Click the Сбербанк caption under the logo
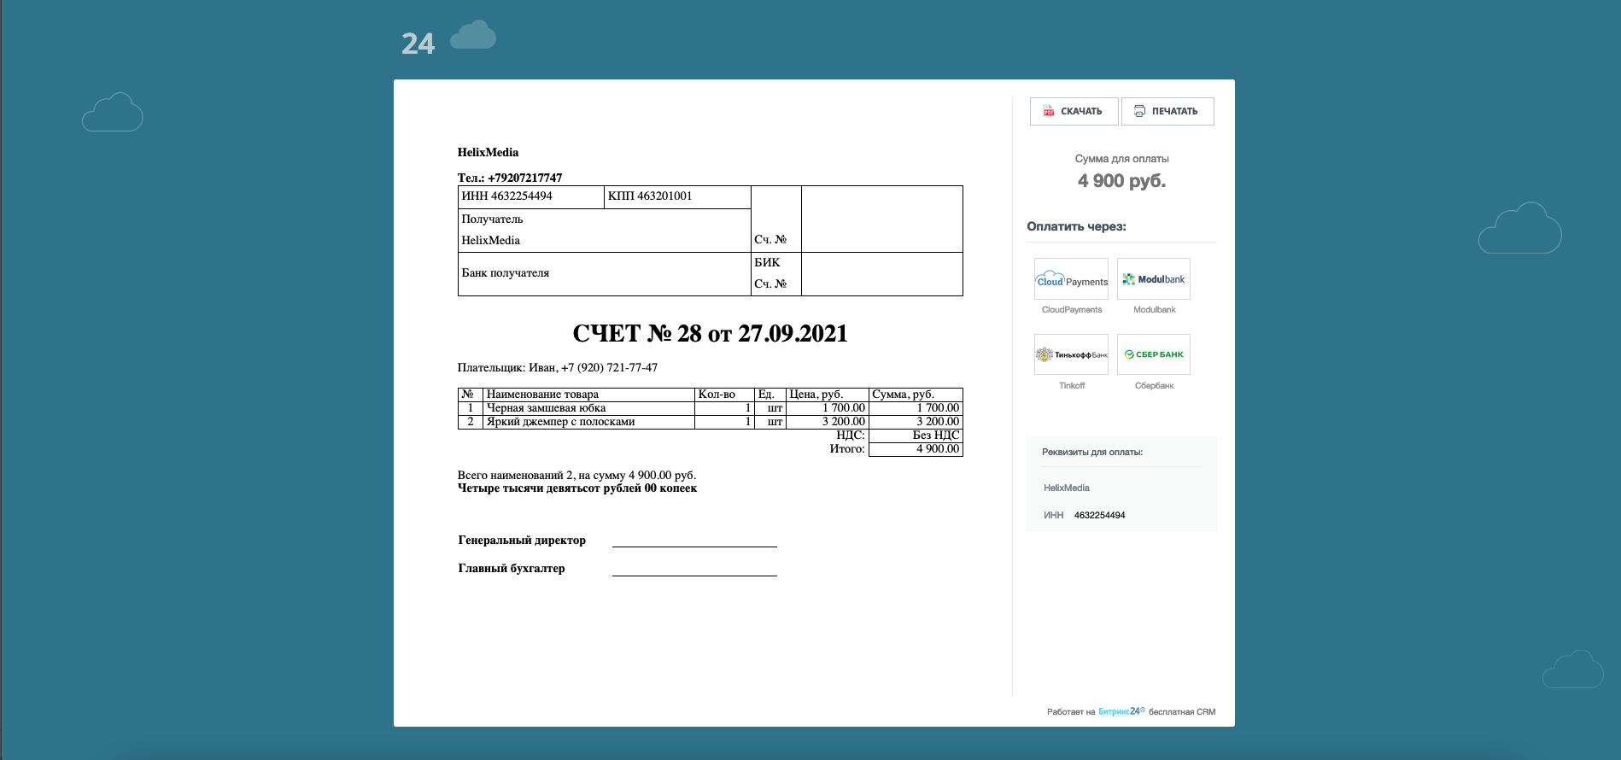Viewport: 1621px width, 760px height. click(1154, 386)
